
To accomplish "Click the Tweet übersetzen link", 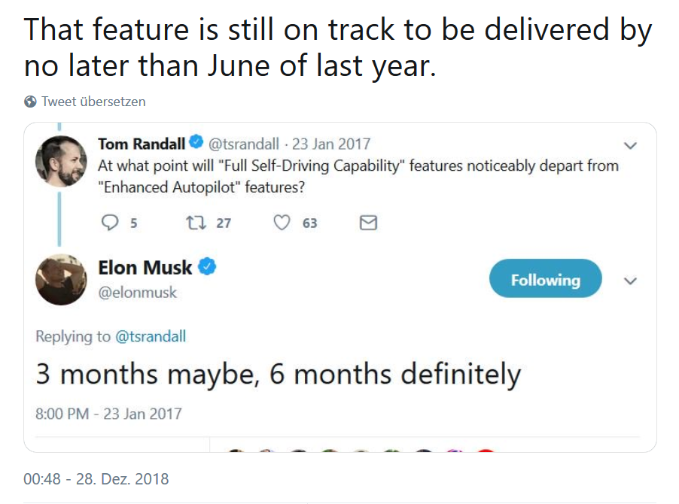I will tap(93, 102).
